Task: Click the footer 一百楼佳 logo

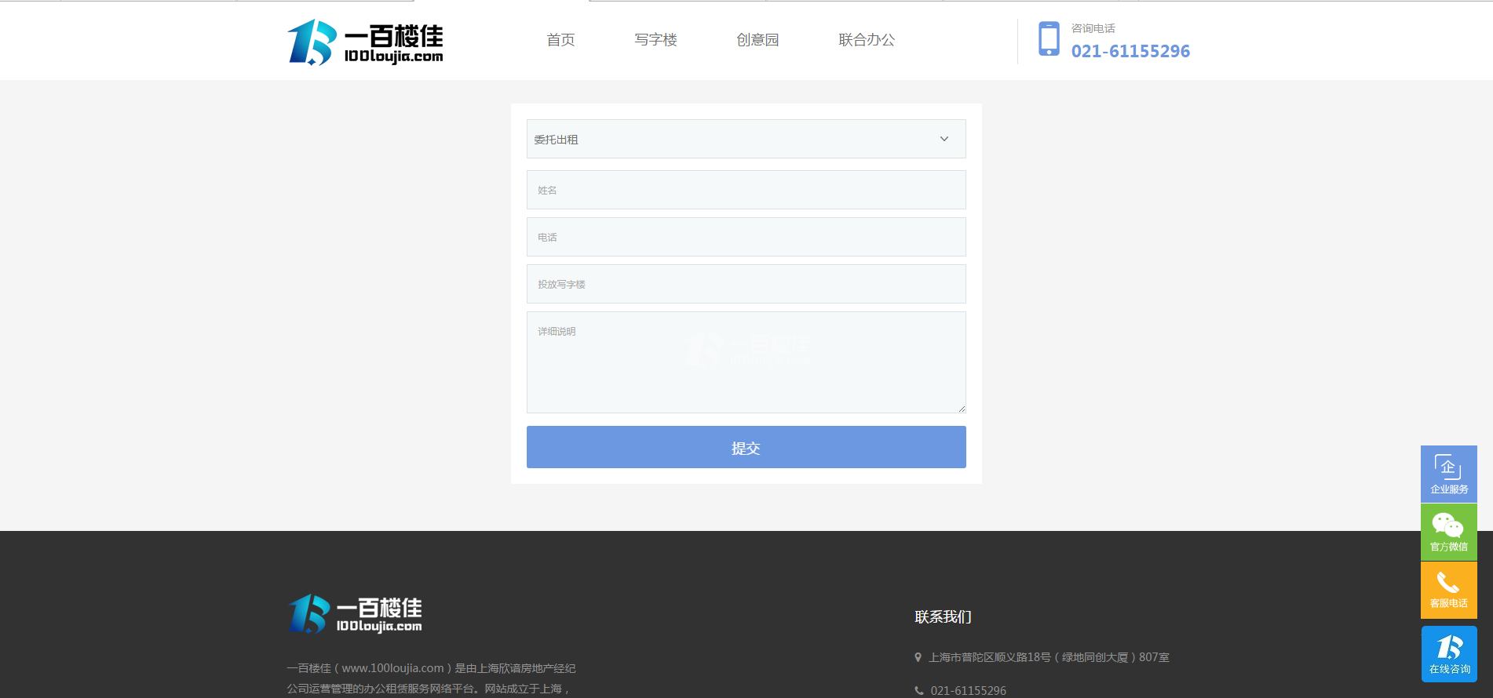Action: (355, 613)
